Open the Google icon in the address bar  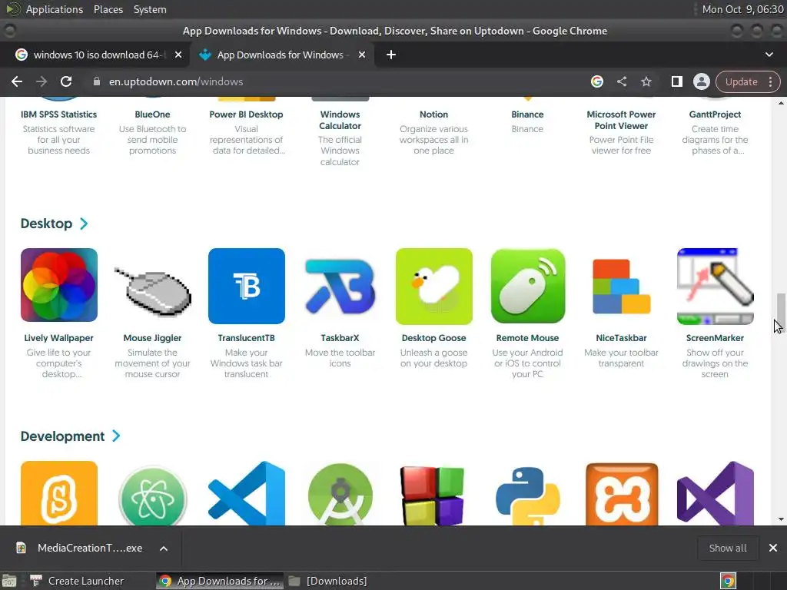tap(596, 81)
